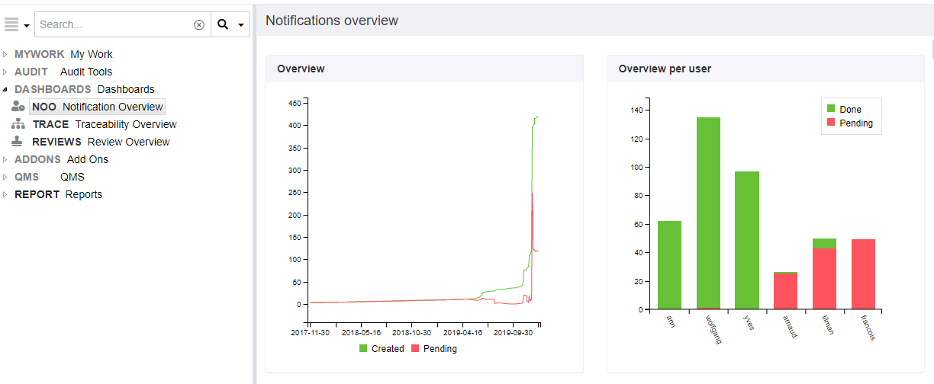Expand the AUDIT Audit Tools node
This screenshot has height=384, width=934.
(x=5, y=72)
